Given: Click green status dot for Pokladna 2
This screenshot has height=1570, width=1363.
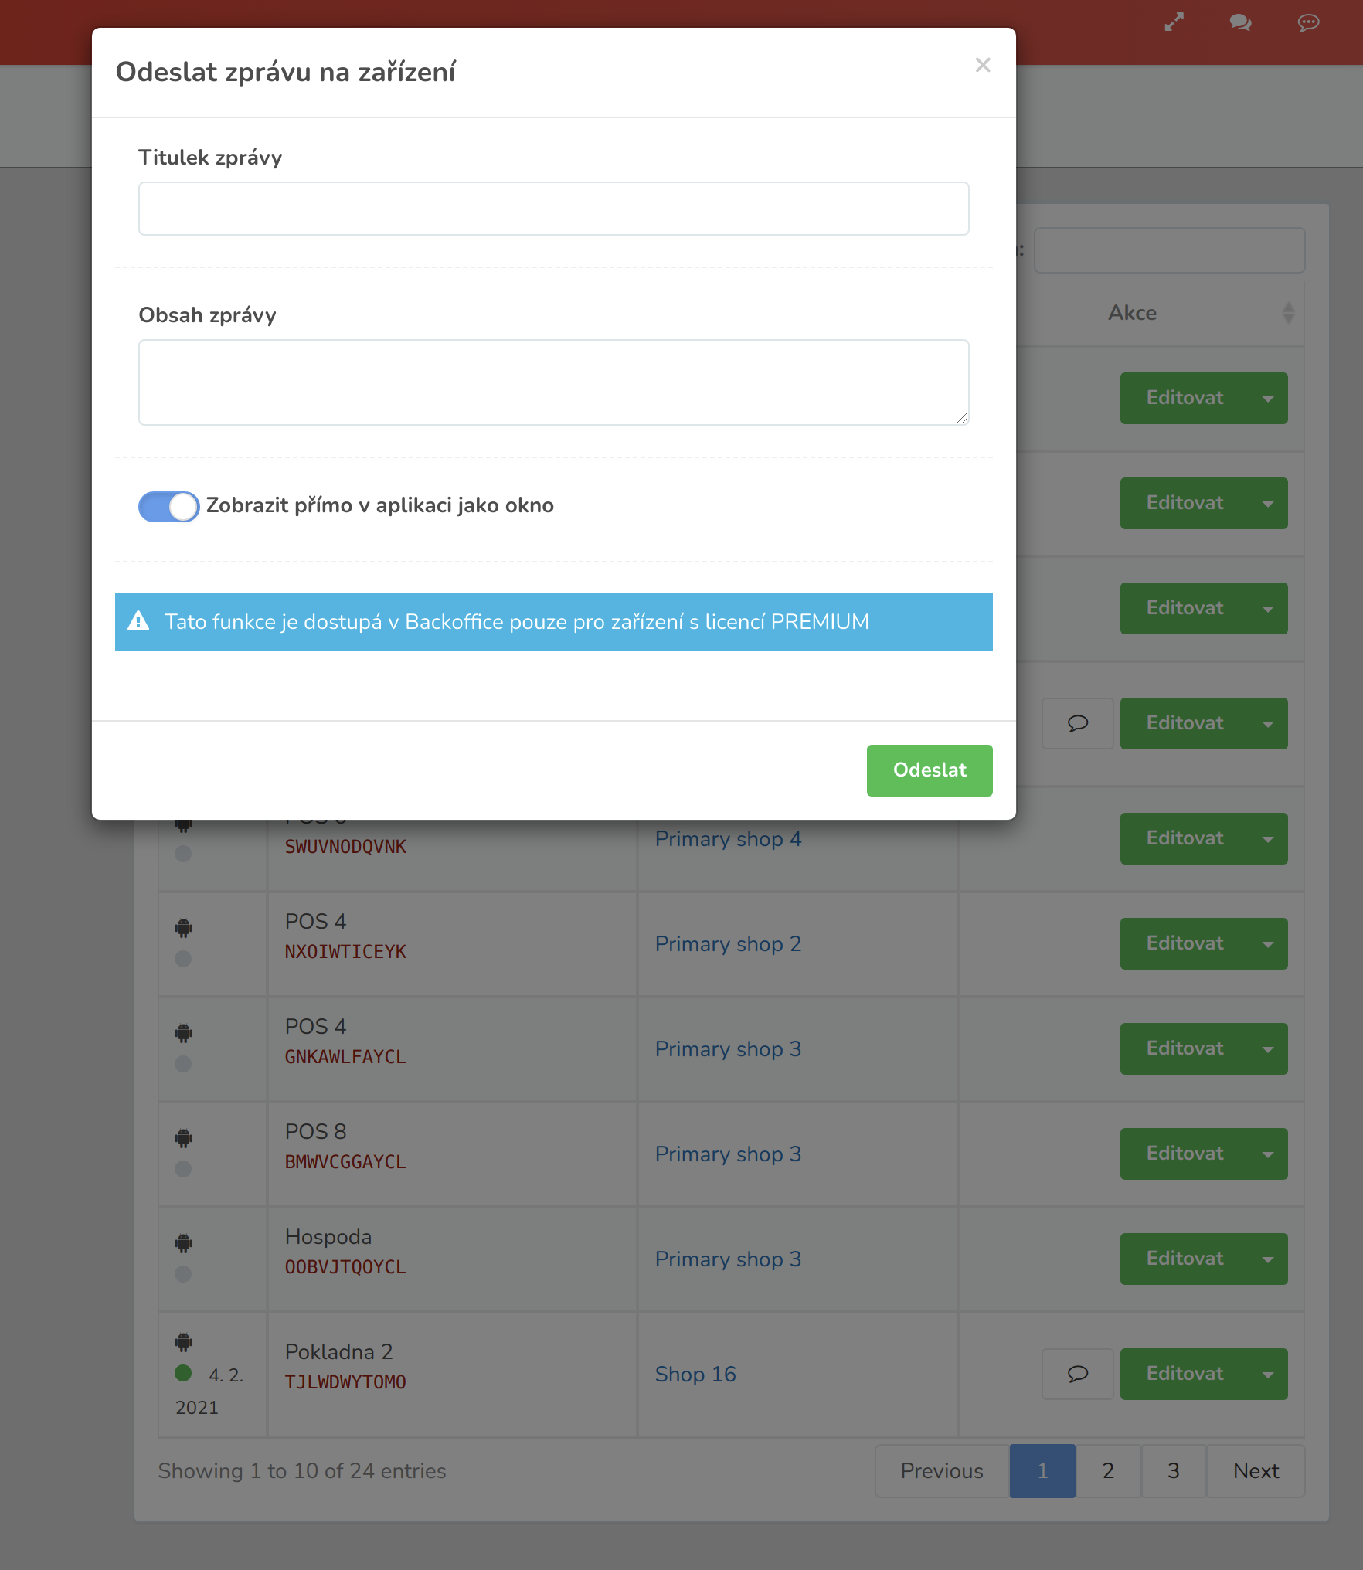Looking at the screenshot, I should tap(183, 1373).
